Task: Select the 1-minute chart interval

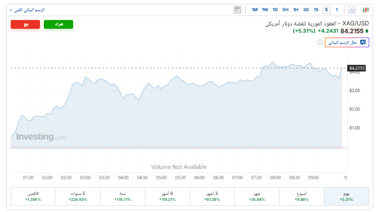Action: click(x=337, y=10)
